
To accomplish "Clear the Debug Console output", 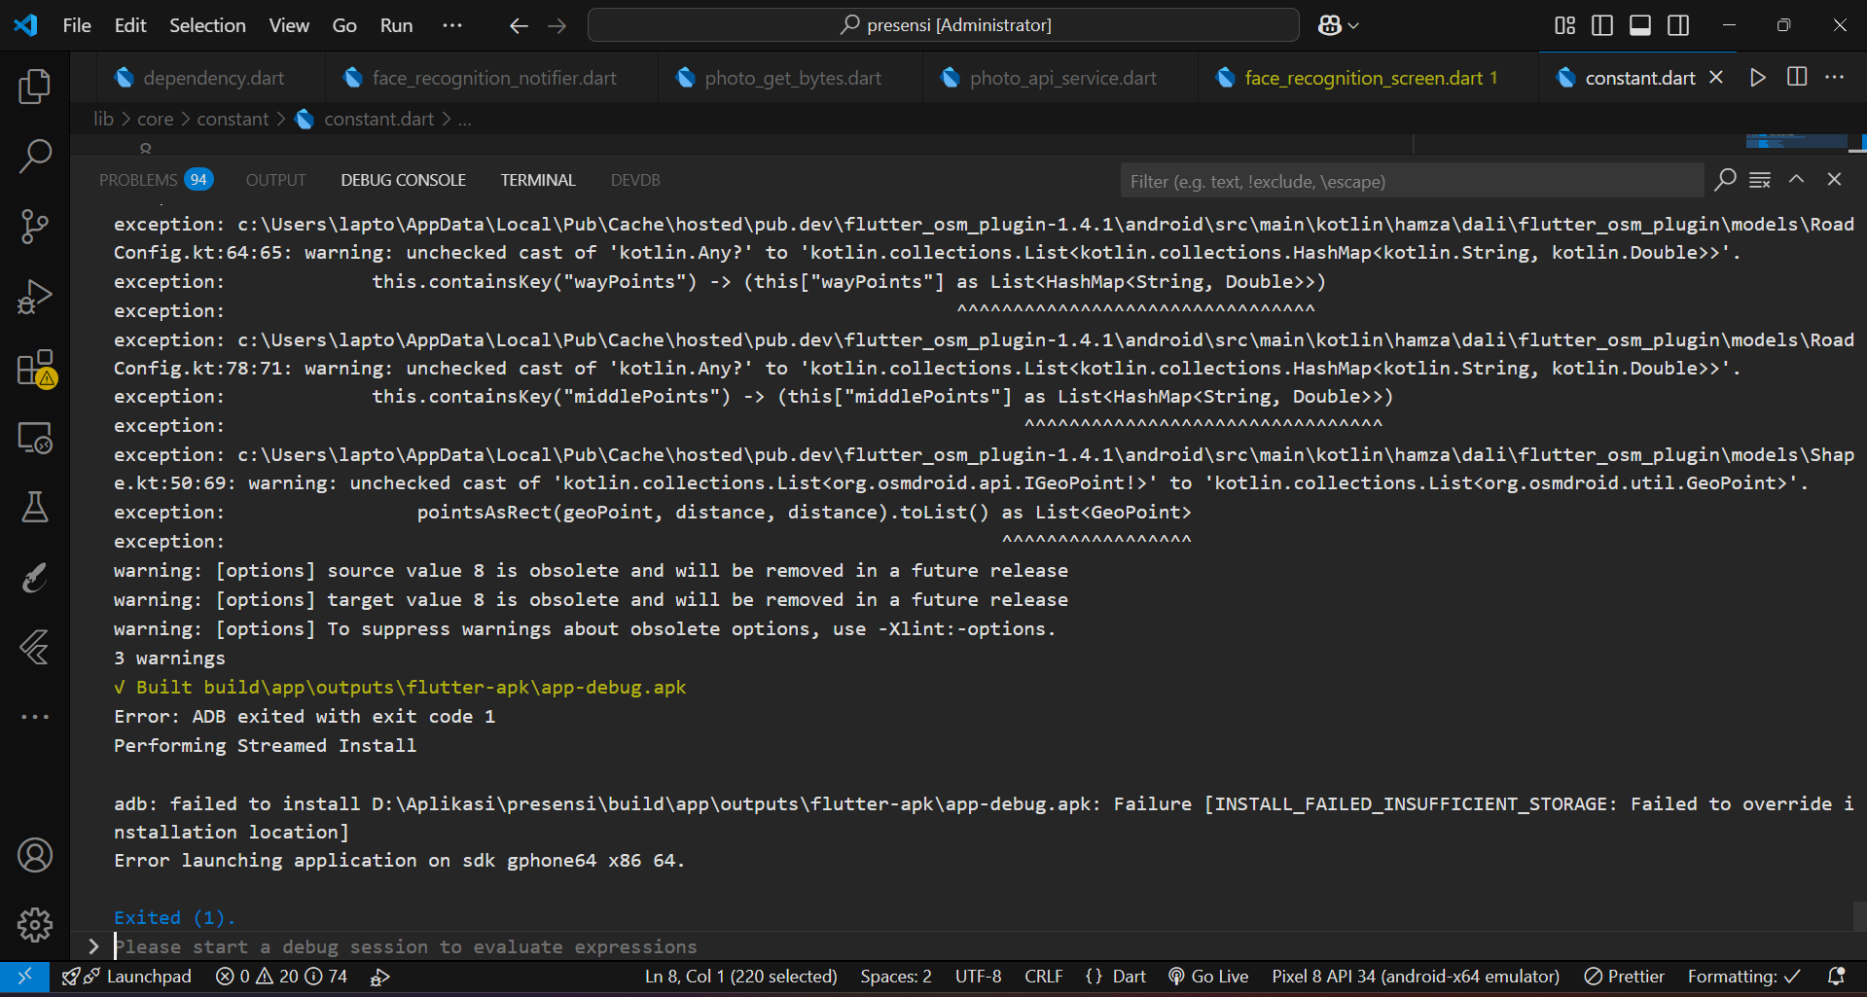I will [x=1761, y=179].
